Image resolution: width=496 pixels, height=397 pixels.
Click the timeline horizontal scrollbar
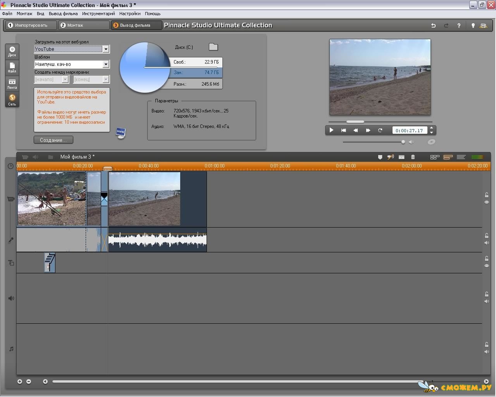click(x=238, y=381)
